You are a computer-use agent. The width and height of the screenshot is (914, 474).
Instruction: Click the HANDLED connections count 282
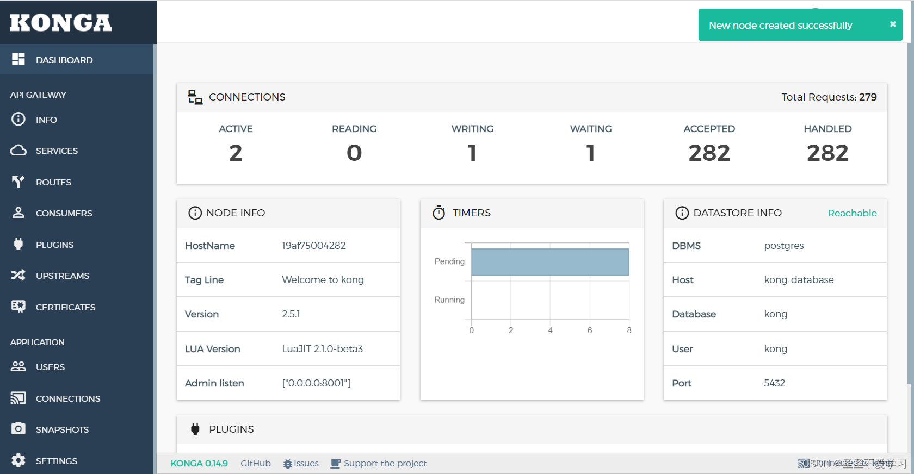[x=827, y=153]
